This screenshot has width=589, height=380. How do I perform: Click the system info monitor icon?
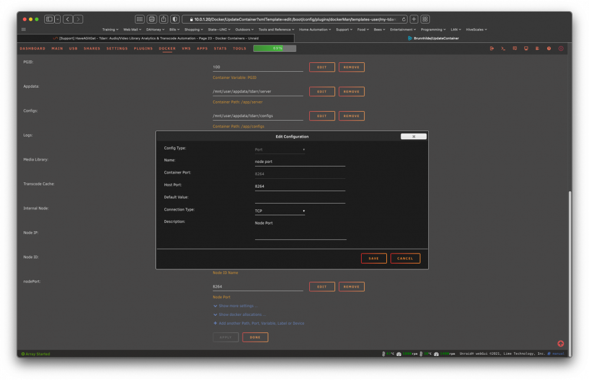526,48
